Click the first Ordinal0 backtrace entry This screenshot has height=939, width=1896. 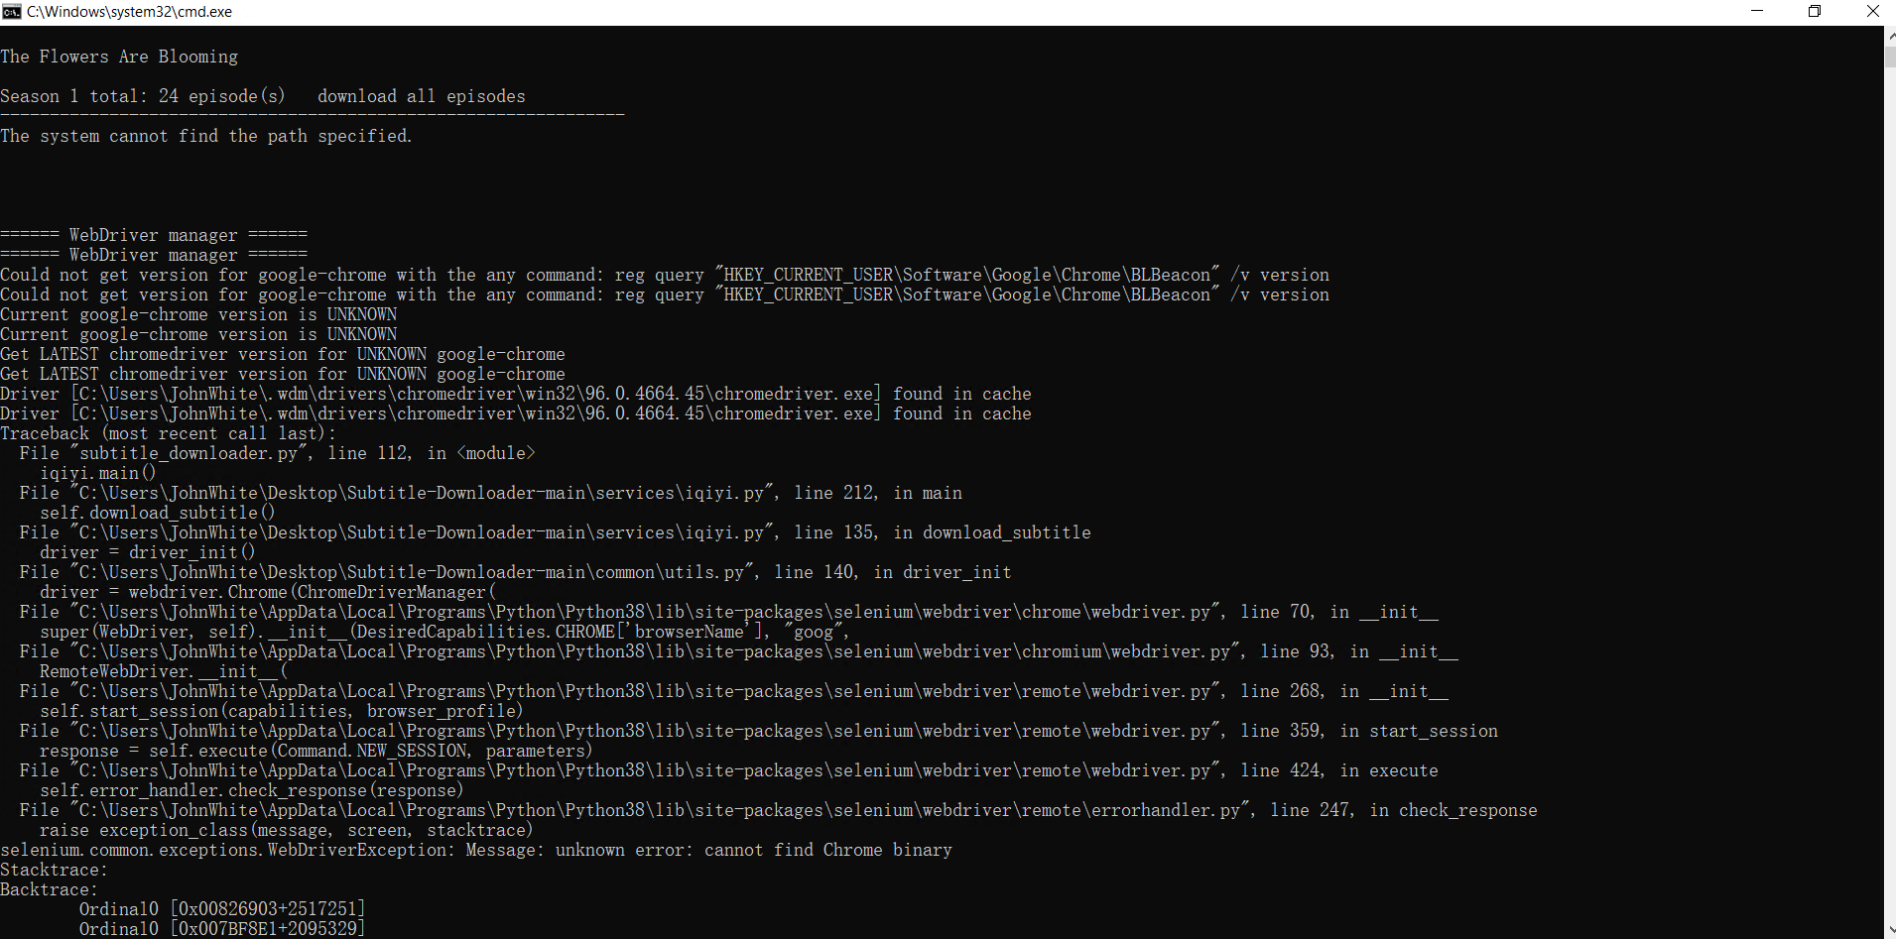(221, 908)
